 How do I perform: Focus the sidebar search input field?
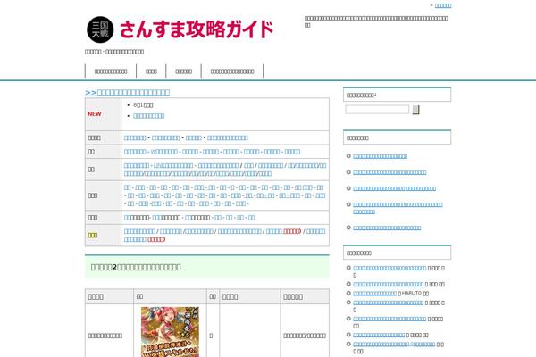pos(377,109)
